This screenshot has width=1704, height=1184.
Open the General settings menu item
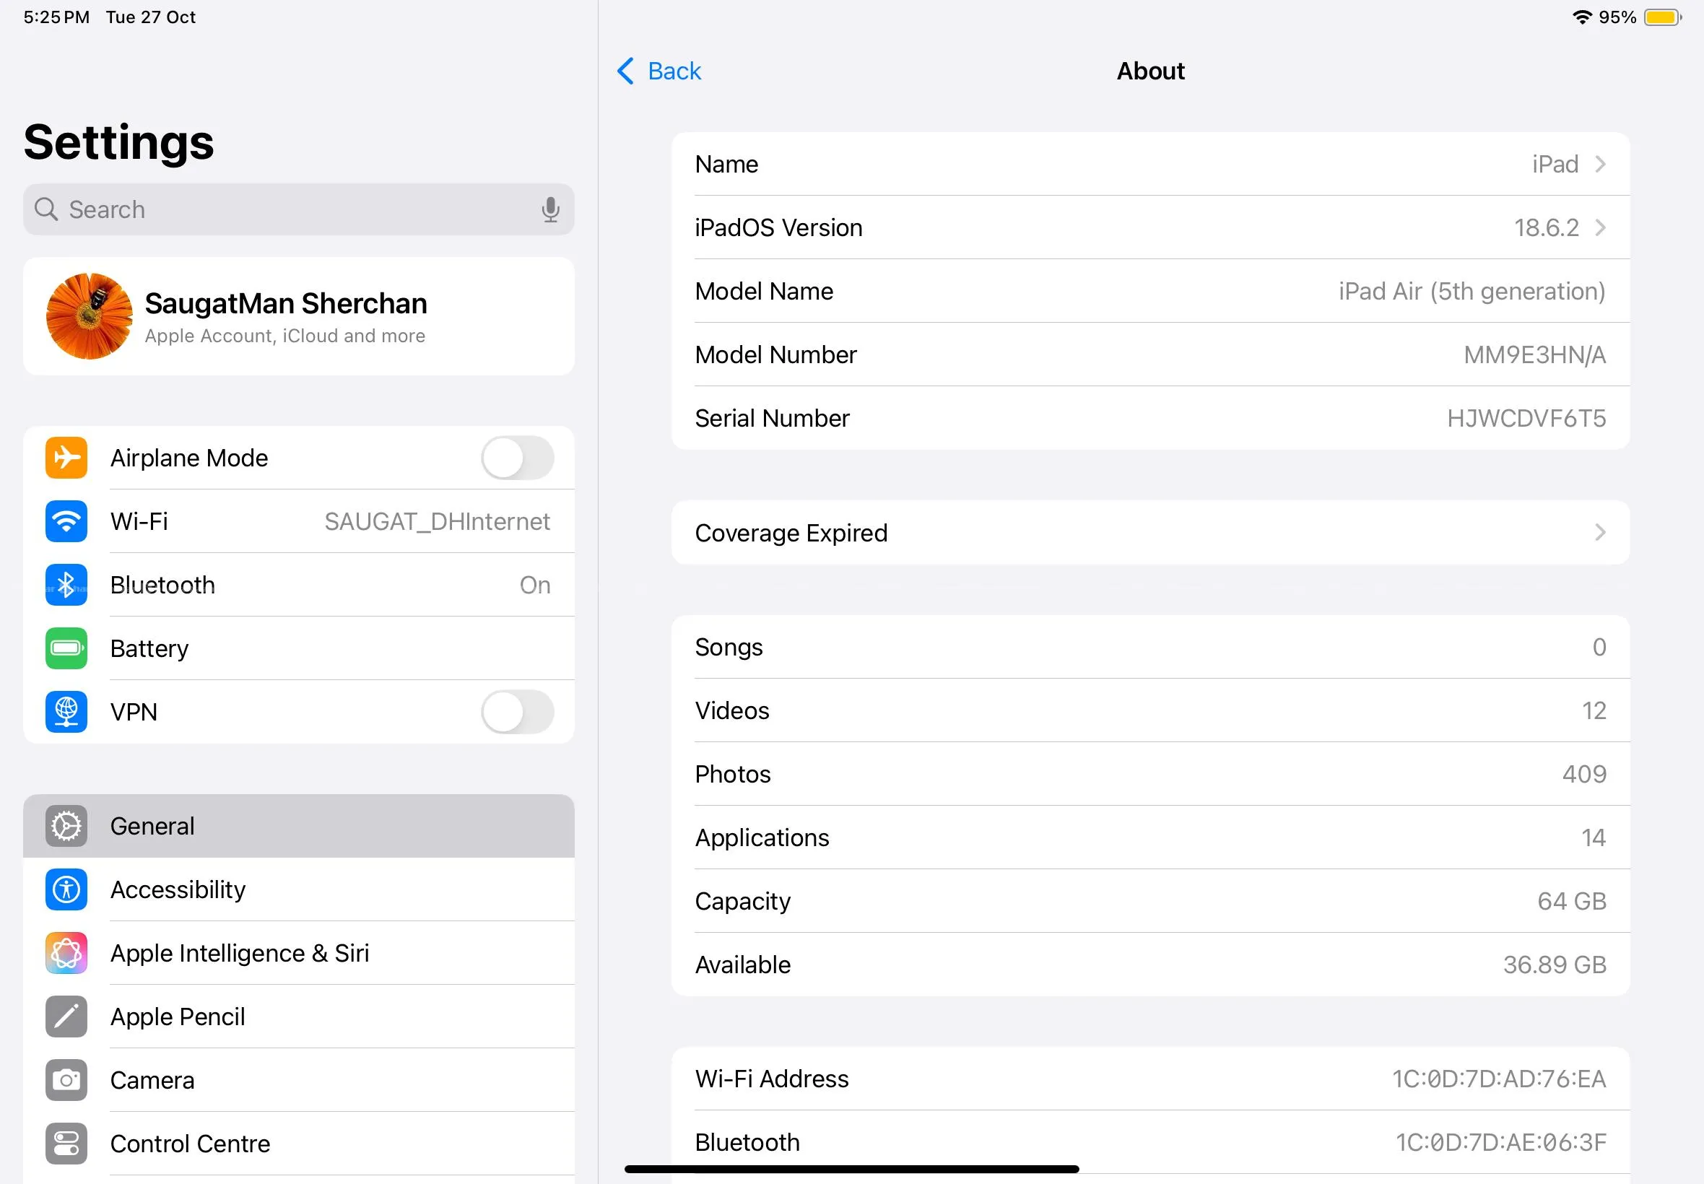pos(299,827)
